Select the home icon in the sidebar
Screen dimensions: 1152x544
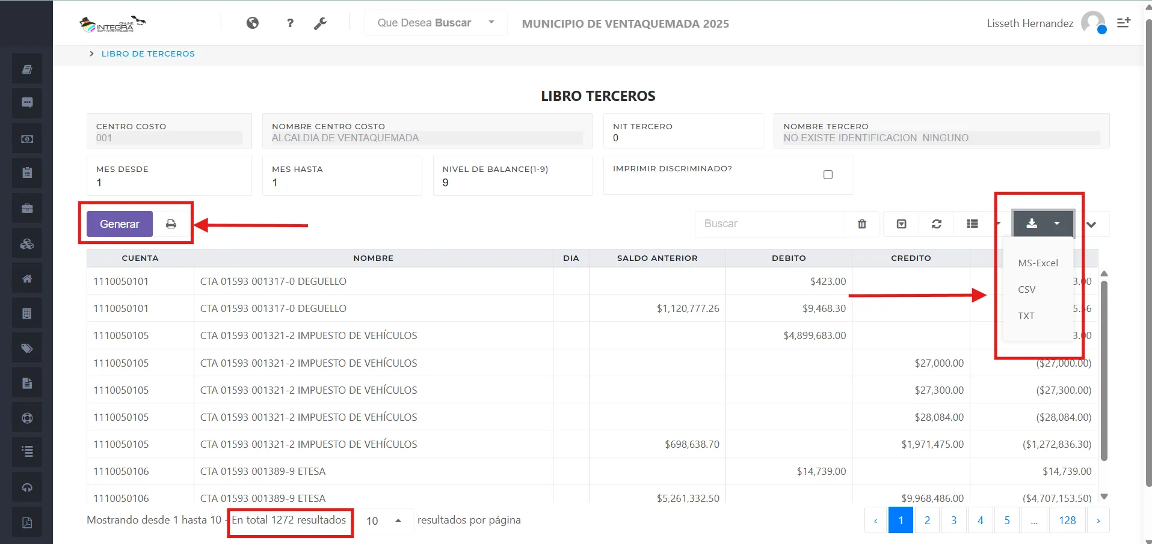tap(26, 278)
